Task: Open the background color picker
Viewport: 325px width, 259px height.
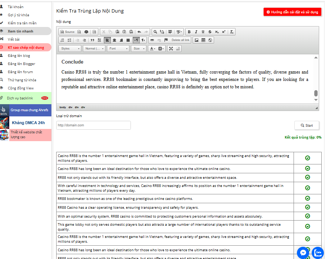Action: [x=161, y=48]
